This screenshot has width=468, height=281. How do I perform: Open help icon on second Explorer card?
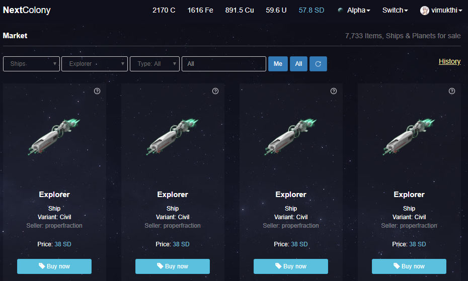(215, 91)
